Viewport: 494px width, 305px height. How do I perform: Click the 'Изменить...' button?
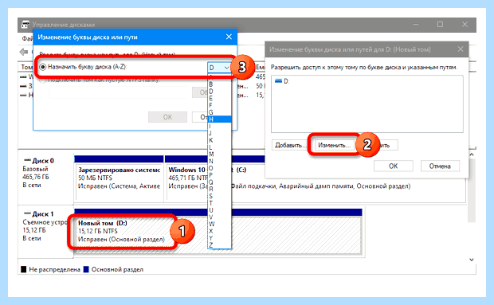coord(334,145)
